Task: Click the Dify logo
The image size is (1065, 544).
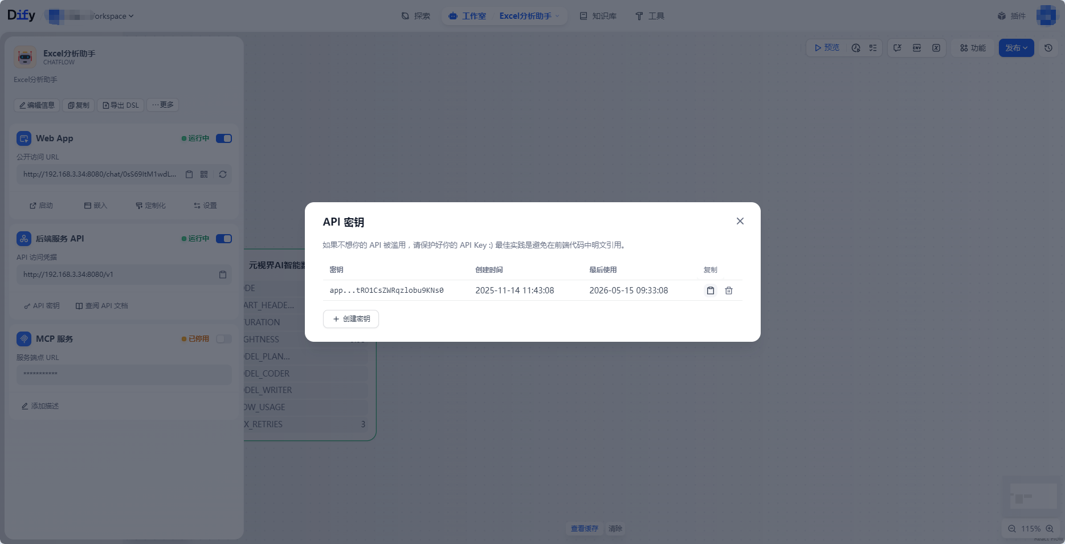Action: 21,15
